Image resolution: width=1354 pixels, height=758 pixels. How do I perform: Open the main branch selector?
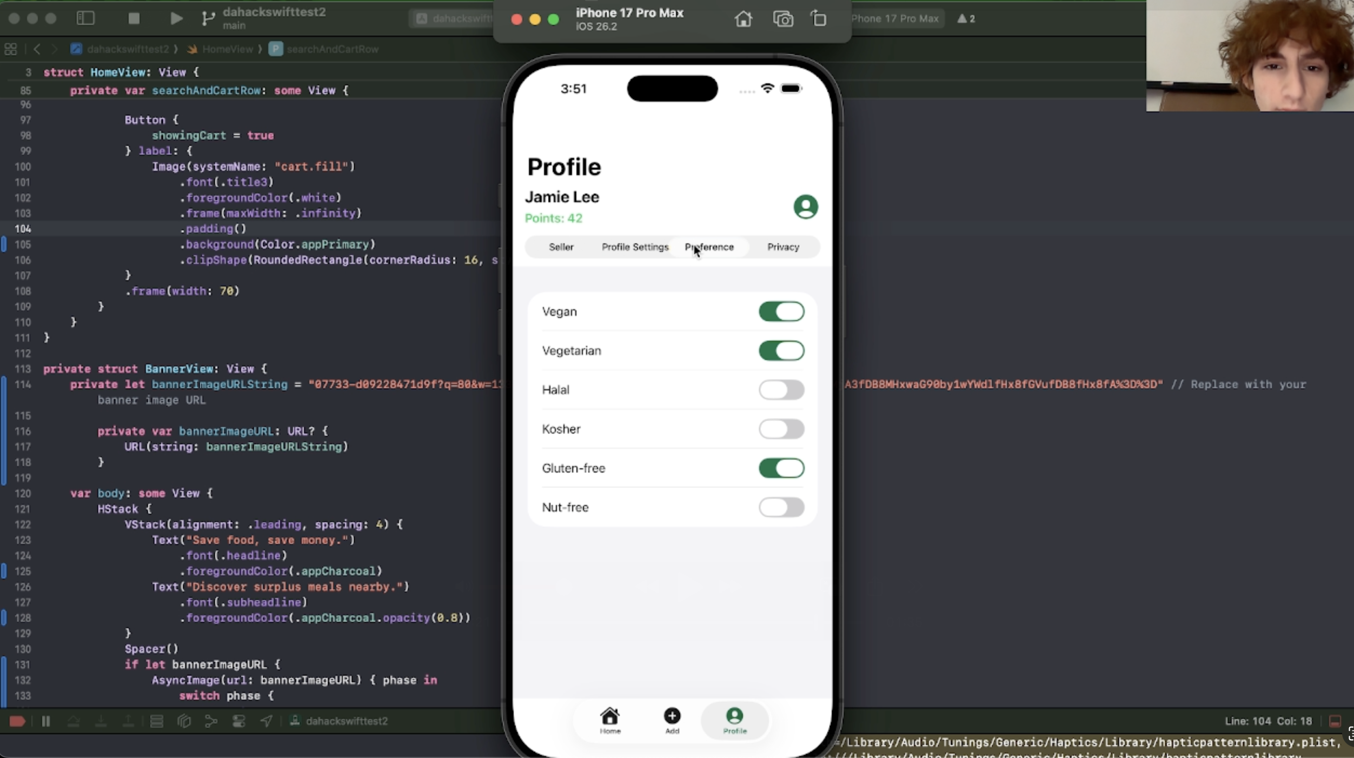pyautogui.click(x=233, y=25)
